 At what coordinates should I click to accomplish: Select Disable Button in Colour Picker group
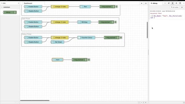point(33,42)
